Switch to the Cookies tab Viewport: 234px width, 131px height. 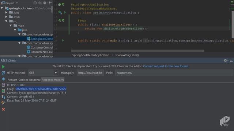23,80
